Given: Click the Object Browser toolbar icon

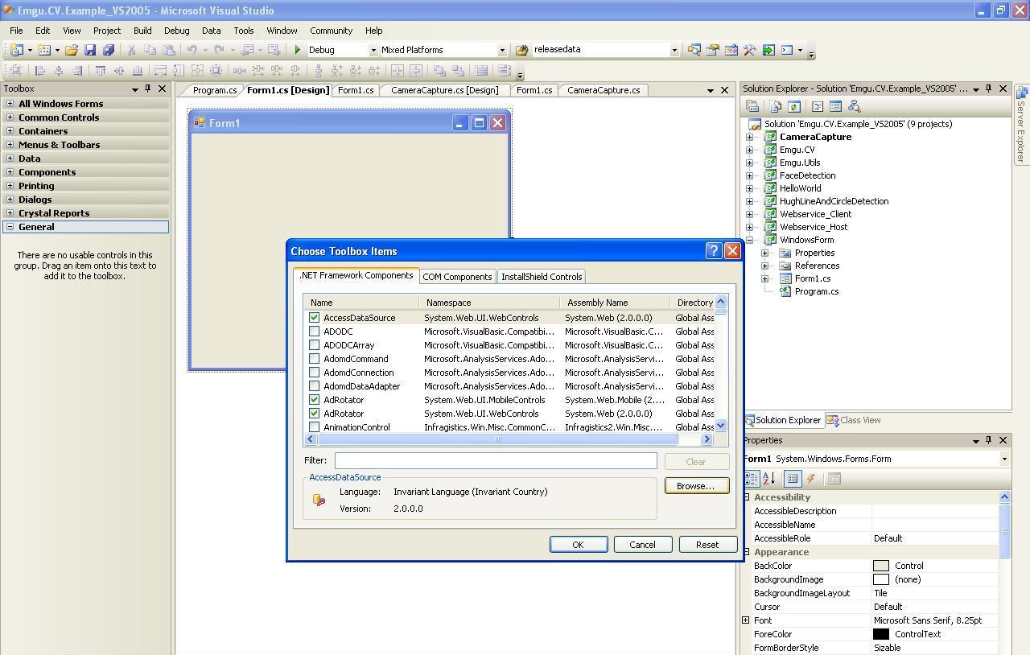Looking at the screenshot, I should tap(731, 50).
